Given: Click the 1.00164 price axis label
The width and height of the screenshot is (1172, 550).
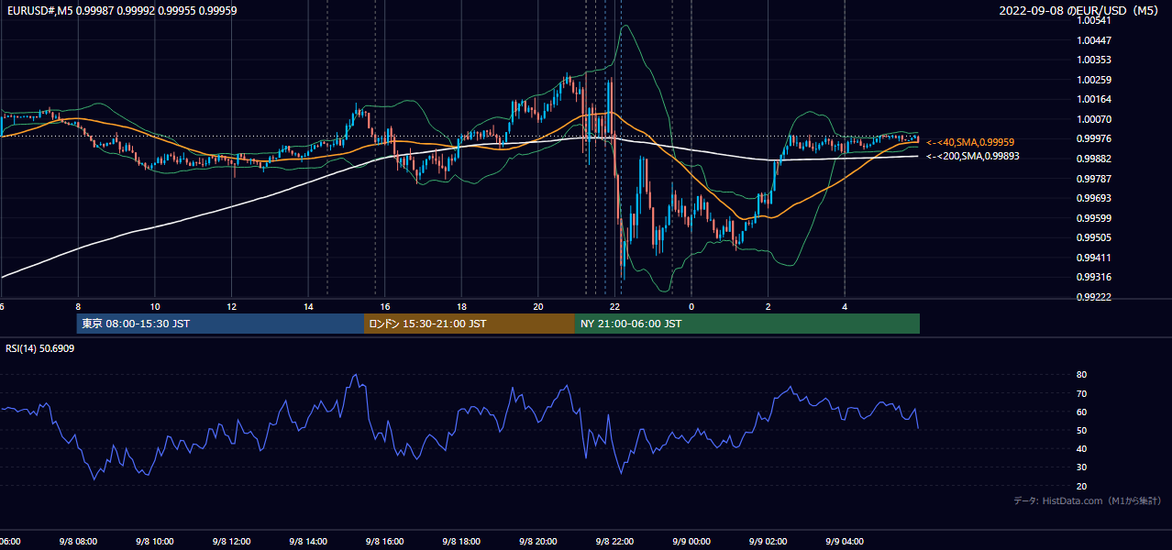Looking at the screenshot, I should [x=1095, y=100].
